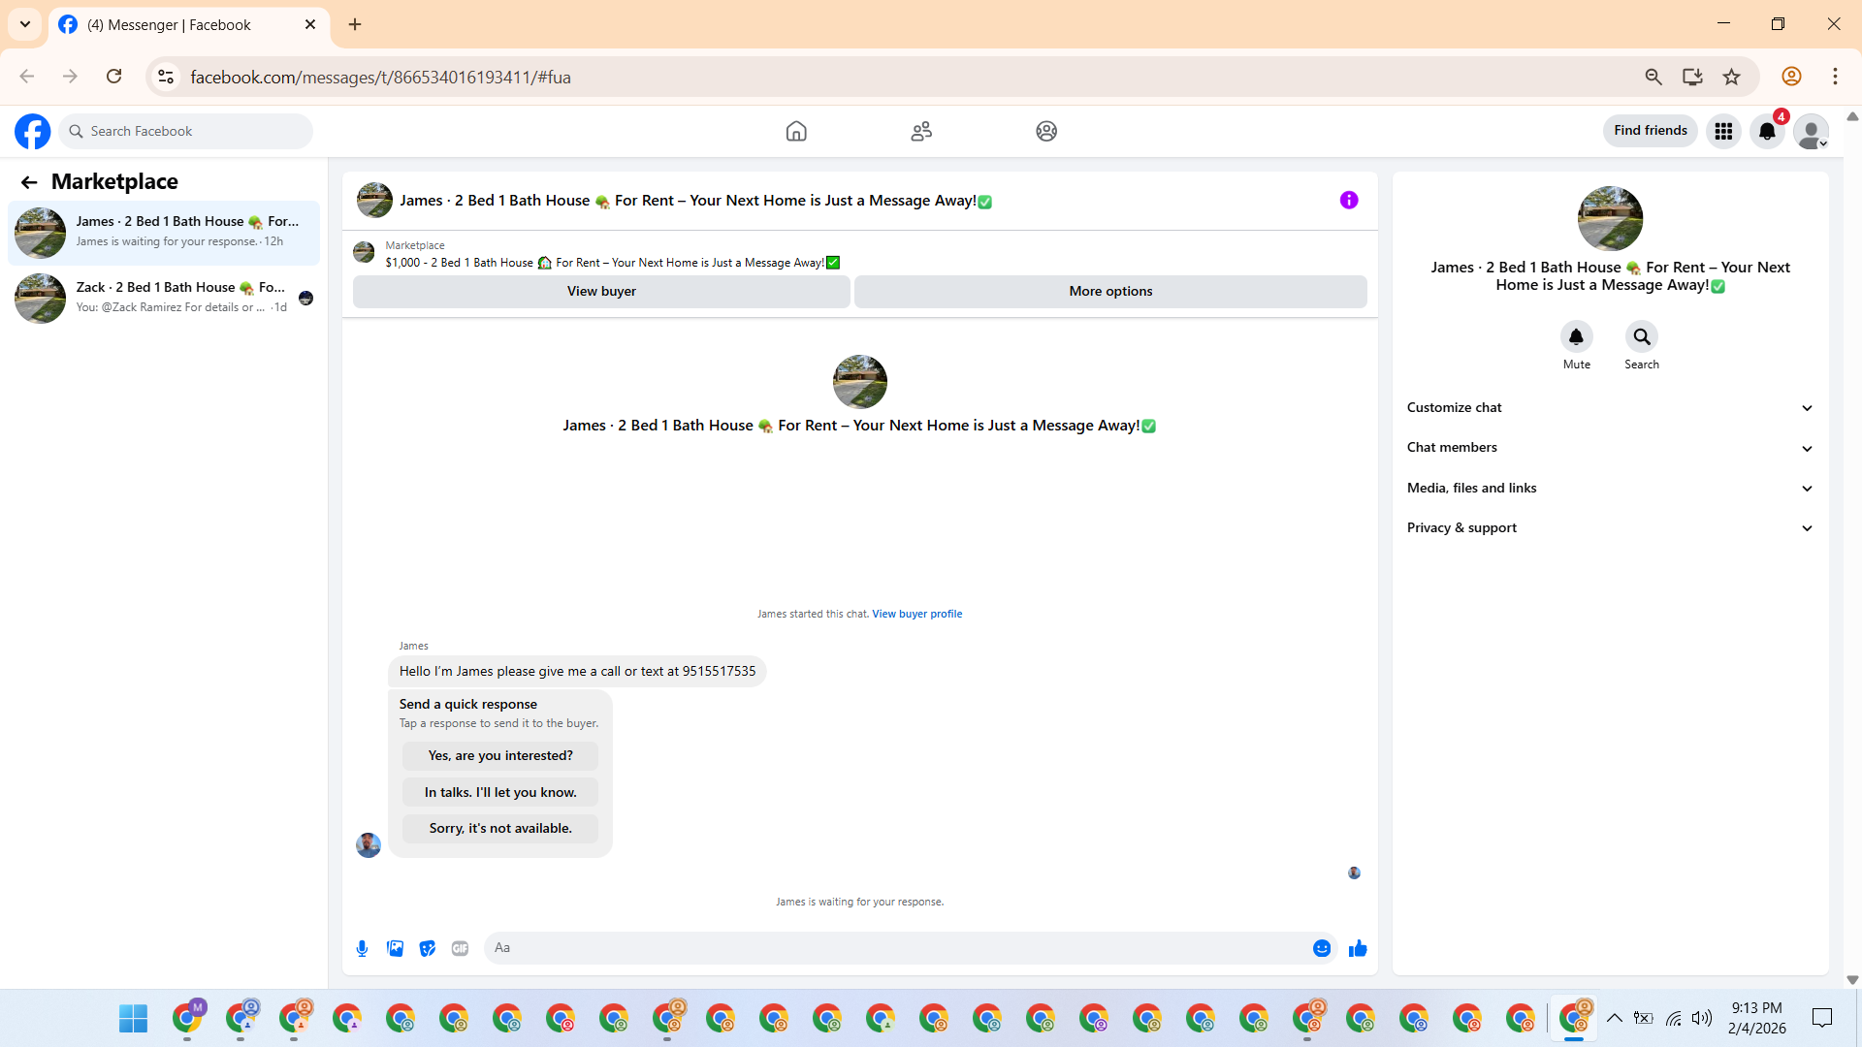Open the Facebook notifications bell
Image resolution: width=1862 pixels, height=1047 pixels.
(1767, 131)
